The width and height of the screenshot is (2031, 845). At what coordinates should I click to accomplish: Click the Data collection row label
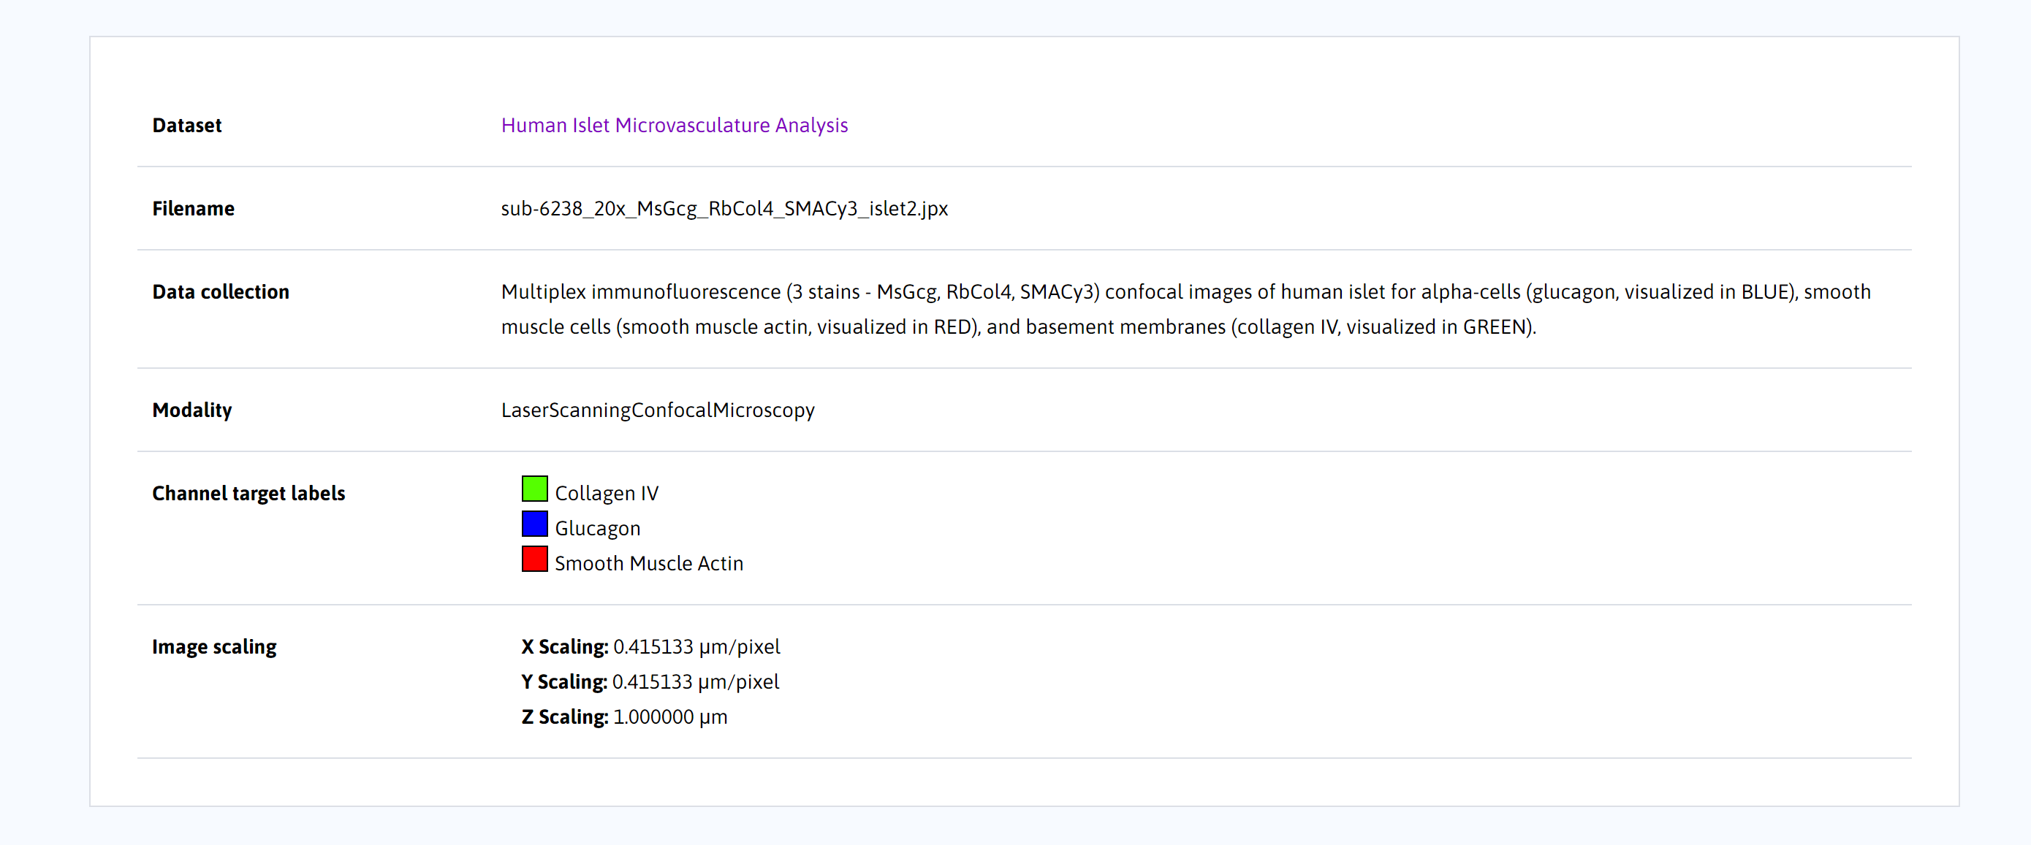(x=221, y=291)
